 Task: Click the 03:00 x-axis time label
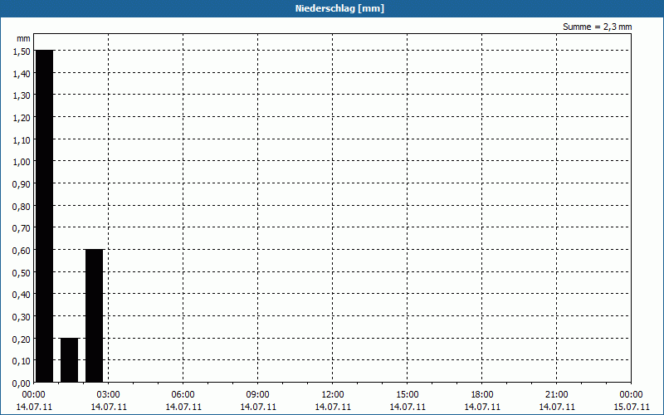pos(109,395)
